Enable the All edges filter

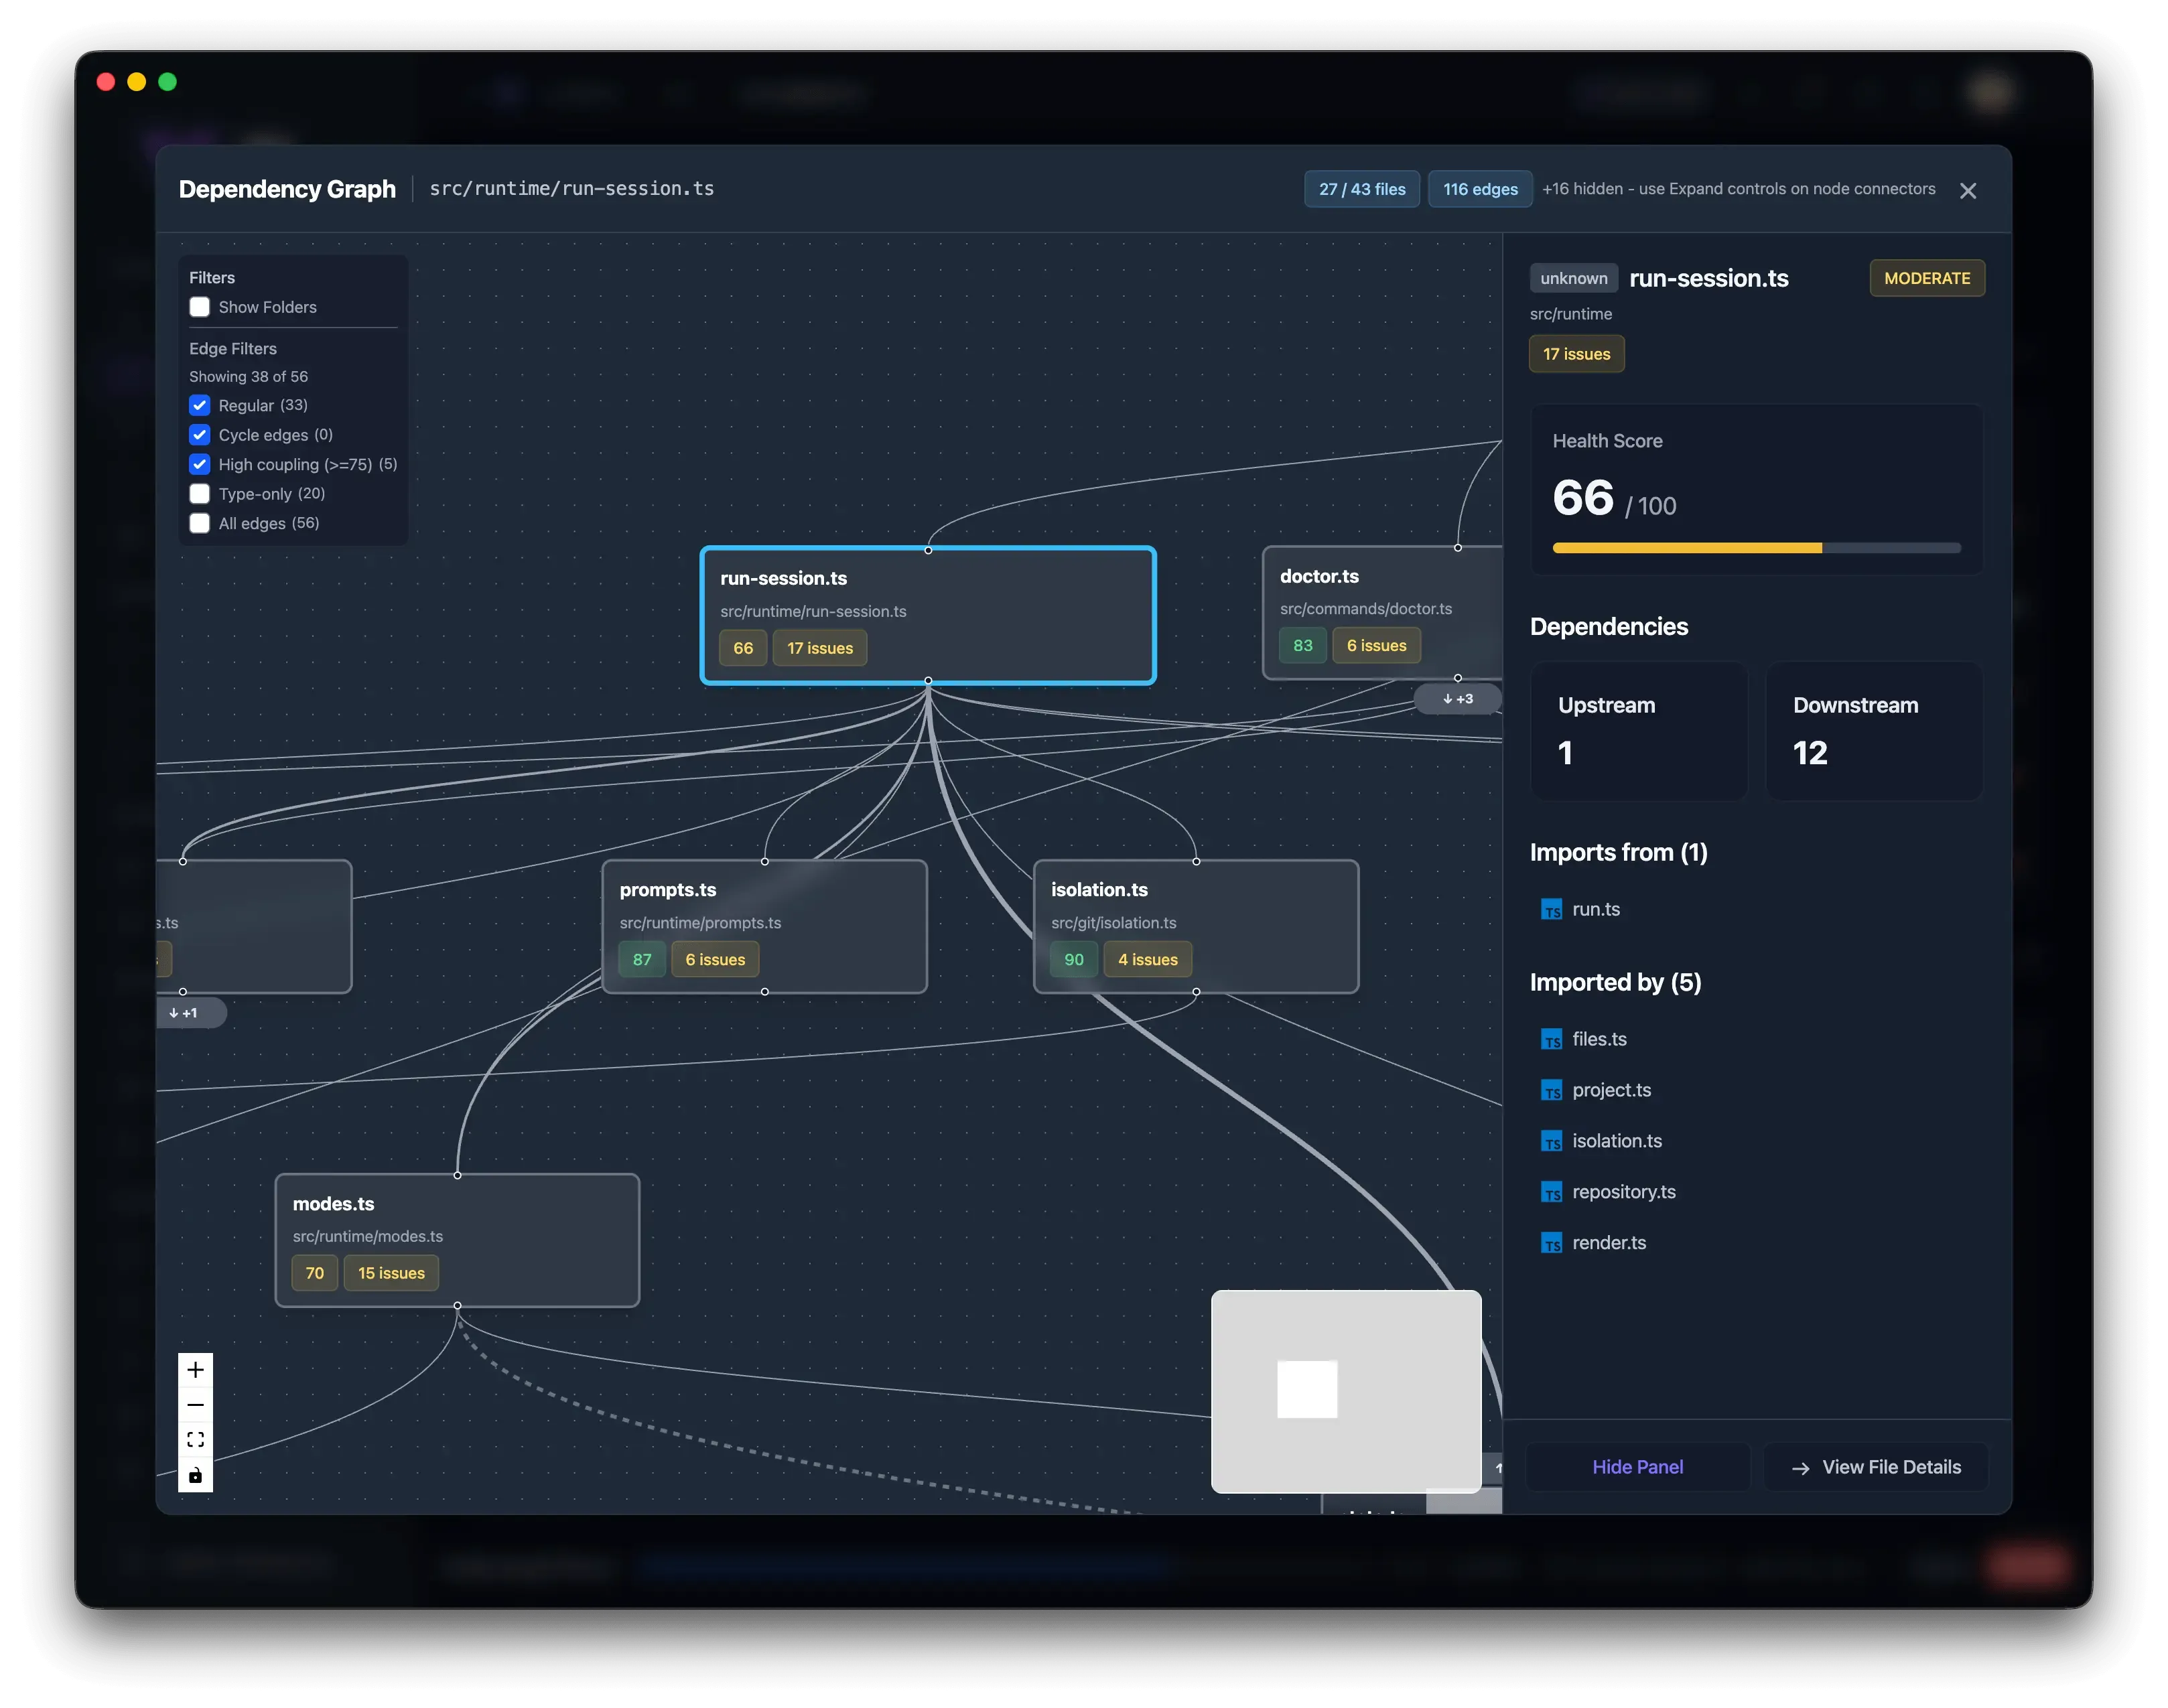200,523
